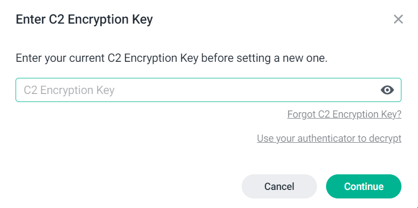418x208 pixels.
Task: Select Use your authenticator to decrypt
Action: point(329,138)
